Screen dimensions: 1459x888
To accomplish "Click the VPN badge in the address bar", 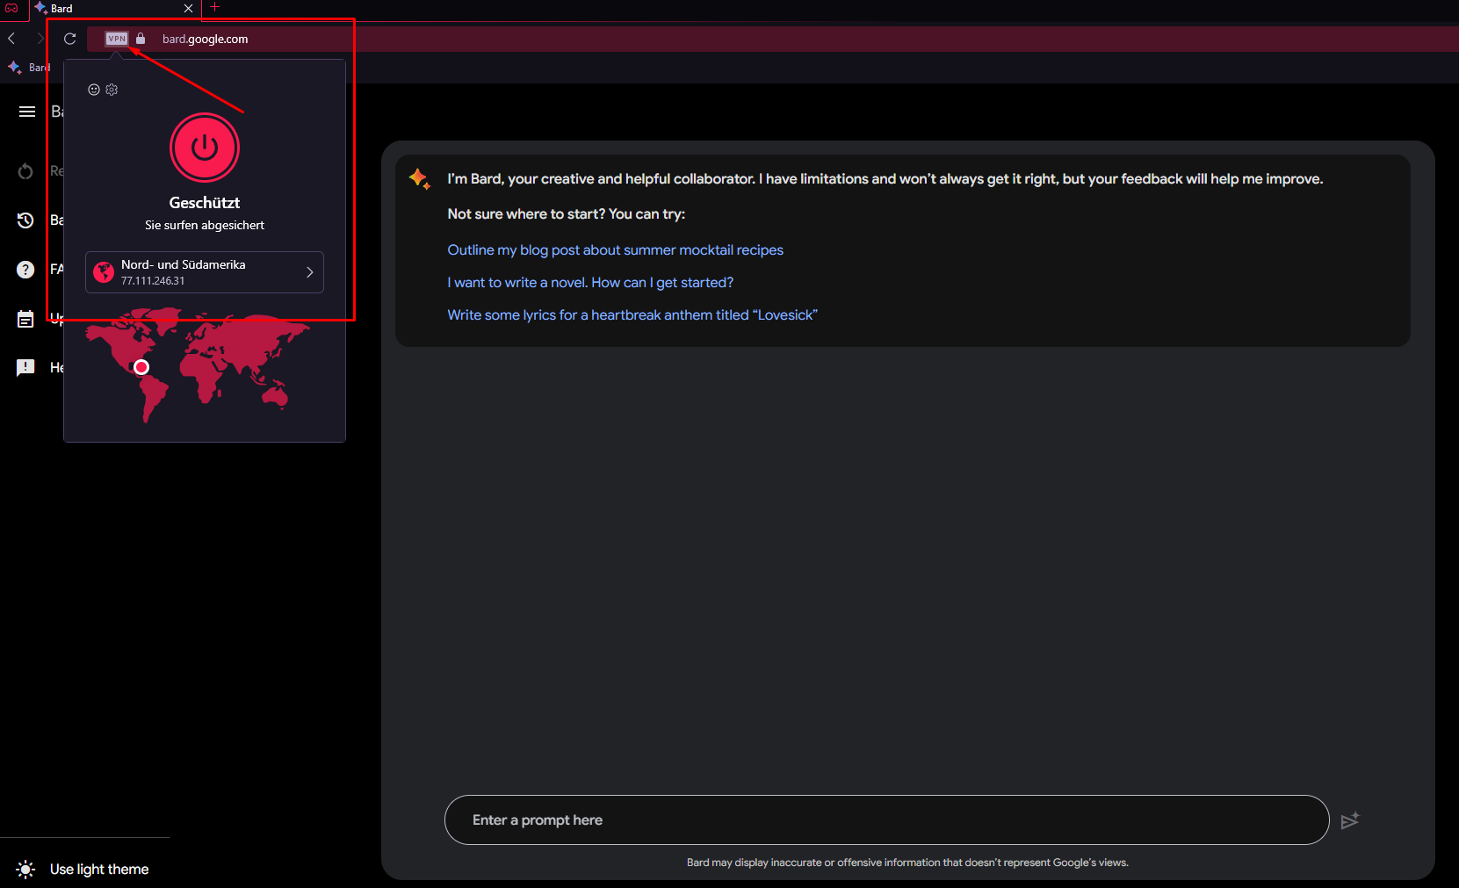I will point(117,39).
